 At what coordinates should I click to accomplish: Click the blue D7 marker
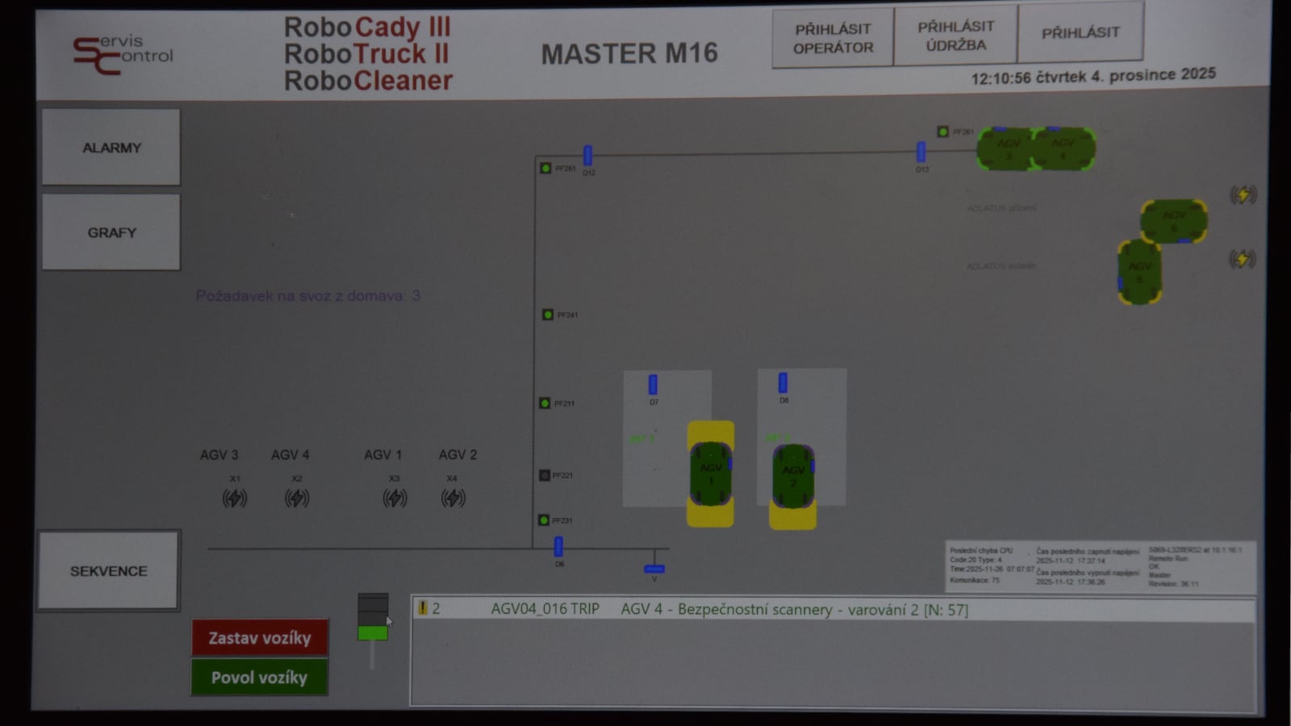pyautogui.click(x=653, y=384)
